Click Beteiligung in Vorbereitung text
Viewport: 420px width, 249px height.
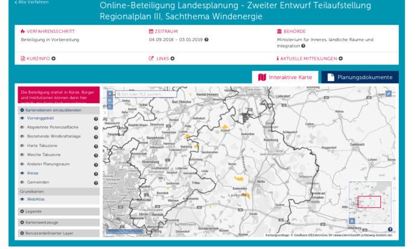click(x=50, y=40)
